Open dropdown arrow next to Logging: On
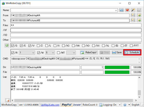This screenshot has height=107, width=144. [120, 105]
